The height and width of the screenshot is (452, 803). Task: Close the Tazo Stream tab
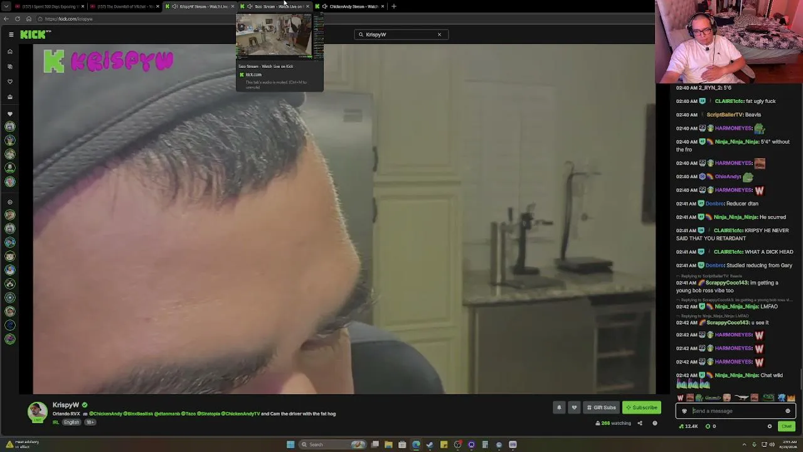coord(307,6)
